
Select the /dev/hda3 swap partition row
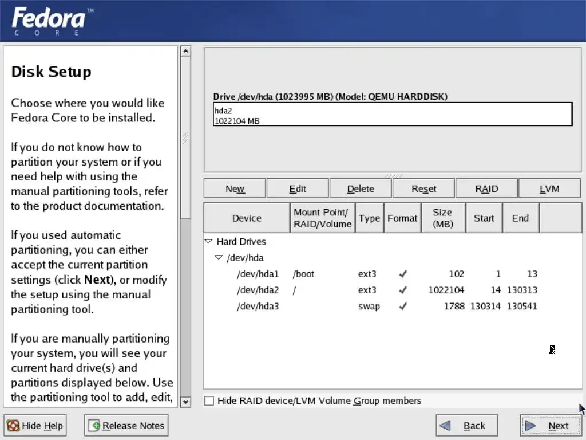click(x=393, y=306)
